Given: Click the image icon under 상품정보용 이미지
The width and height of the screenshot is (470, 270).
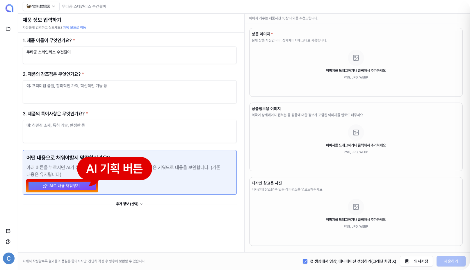Looking at the screenshot, I should pos(356,133).
